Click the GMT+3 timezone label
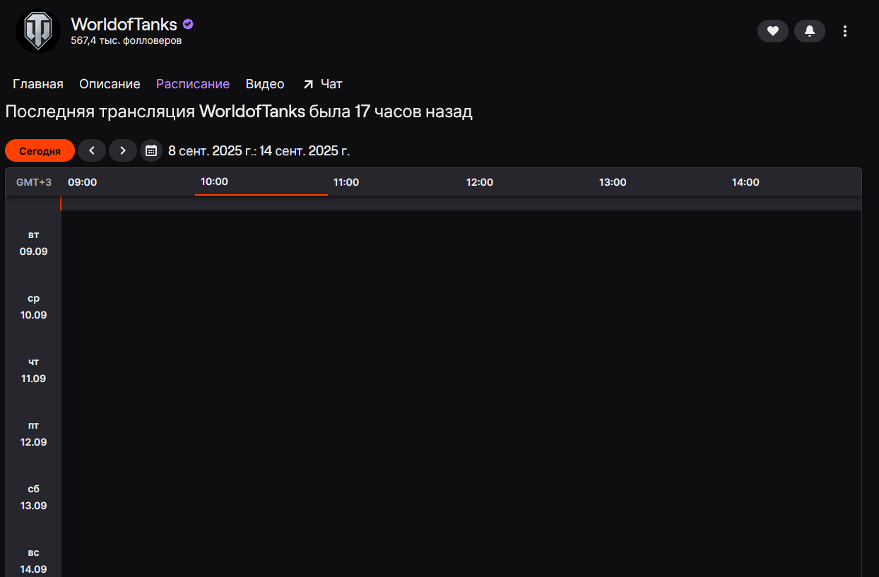 click(34, 182)
